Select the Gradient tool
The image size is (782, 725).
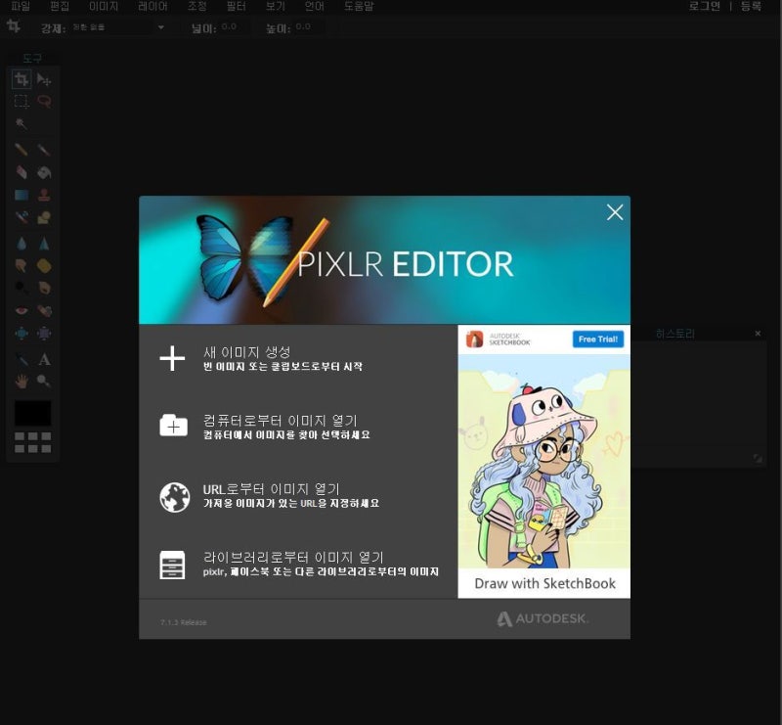(x=22, y=195)
